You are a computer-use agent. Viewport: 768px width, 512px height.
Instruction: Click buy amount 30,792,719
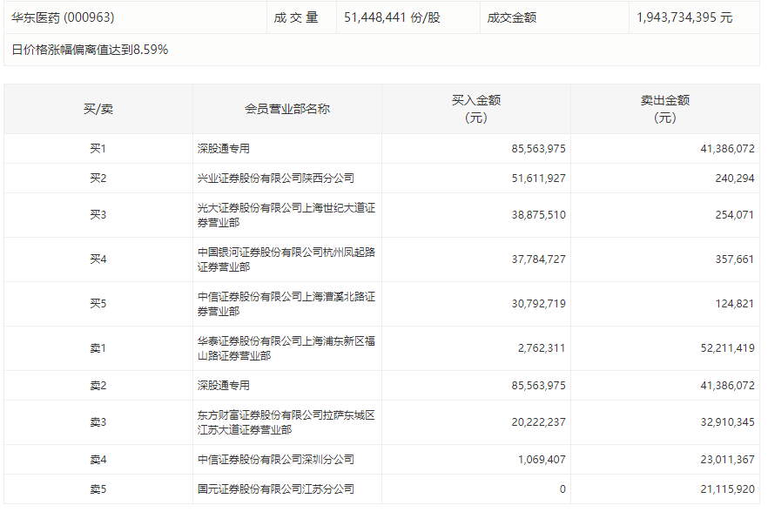(538, 303)
